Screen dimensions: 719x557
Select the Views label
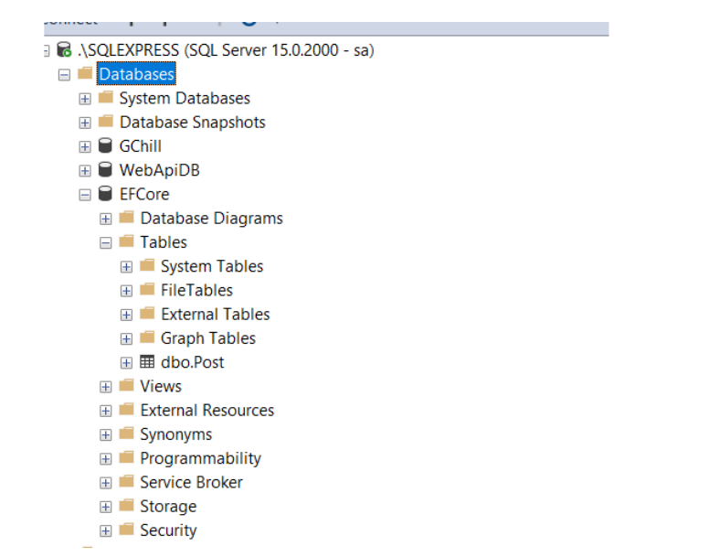point(161,387)
